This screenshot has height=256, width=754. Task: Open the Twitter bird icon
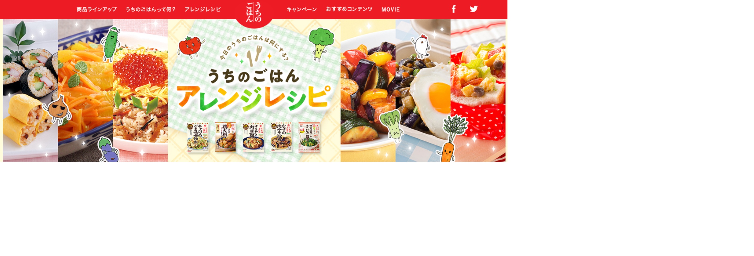(x=474, y=9)
